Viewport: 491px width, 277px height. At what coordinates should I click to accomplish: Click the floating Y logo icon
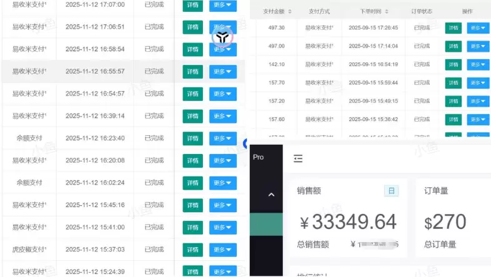(x=222, y=37)
